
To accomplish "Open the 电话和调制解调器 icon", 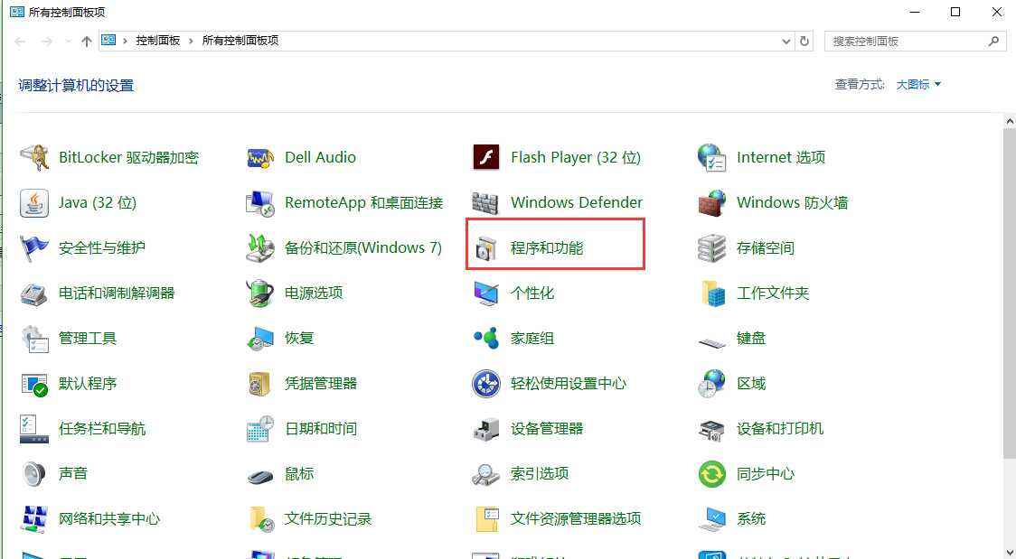I will (x=33, y=293).
